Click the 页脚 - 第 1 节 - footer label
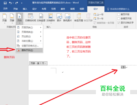This screenshot has width=137, height=105. (38, 63)
